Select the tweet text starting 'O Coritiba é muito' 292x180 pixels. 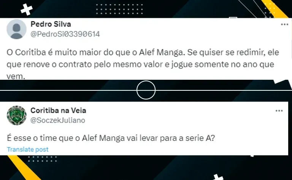143,64
